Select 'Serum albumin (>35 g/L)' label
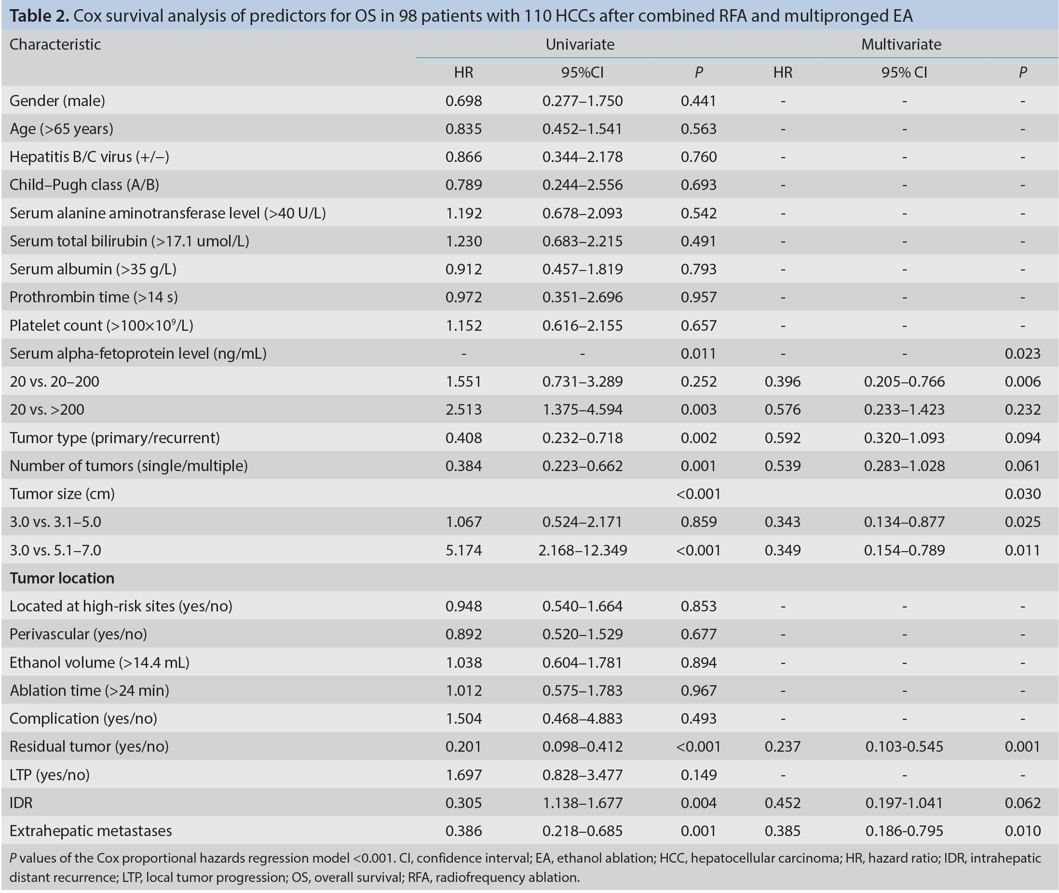The height and width of the screenshot is (893, 1059). click(93, 269)
